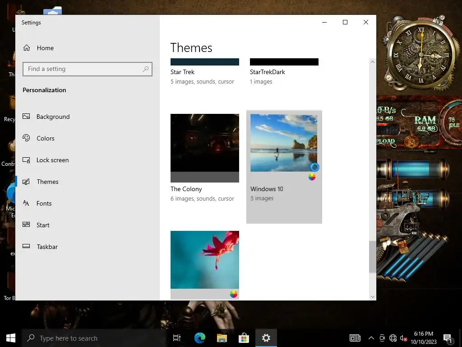Launch Microsoft Edge from the taskbar
The width and height of the screenshot is (462, 347).
pyautogui.click(x=200, y=338)
